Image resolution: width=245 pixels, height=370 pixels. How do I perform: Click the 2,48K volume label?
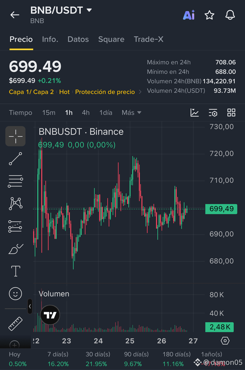tap(220, 327)
